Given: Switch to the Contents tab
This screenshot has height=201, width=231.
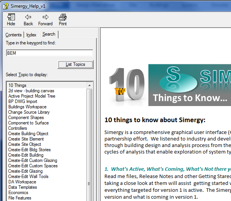Looking at the screenshot, I should click(13, 35).
